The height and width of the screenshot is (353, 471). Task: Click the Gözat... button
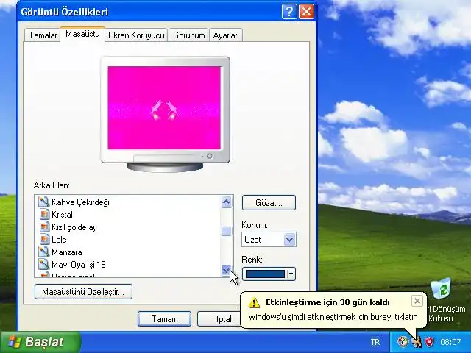[269, 203]
